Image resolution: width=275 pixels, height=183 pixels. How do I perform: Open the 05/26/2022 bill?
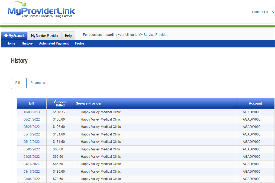pos(32,127)
